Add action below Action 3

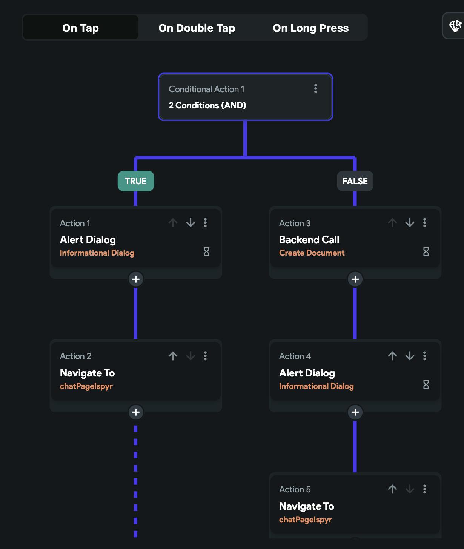pos(355,279)
